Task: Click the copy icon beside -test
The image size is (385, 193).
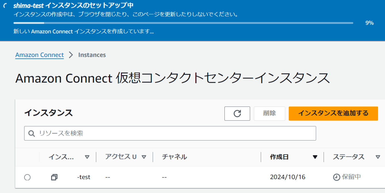Action: point(54,177)
